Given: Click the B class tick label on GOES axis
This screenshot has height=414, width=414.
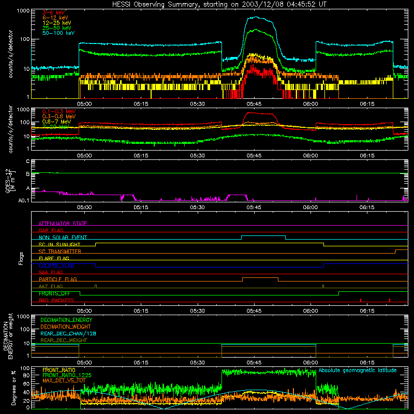Looking at the screenshot, I should (28, 174).
